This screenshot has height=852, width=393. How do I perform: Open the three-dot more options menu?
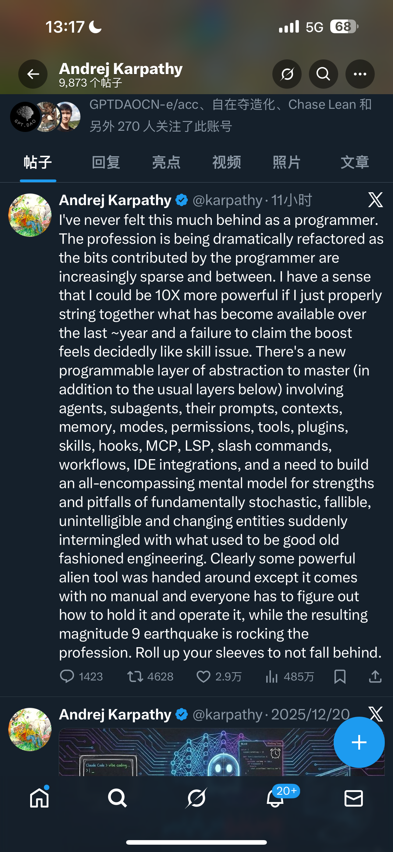pos(360,74)
